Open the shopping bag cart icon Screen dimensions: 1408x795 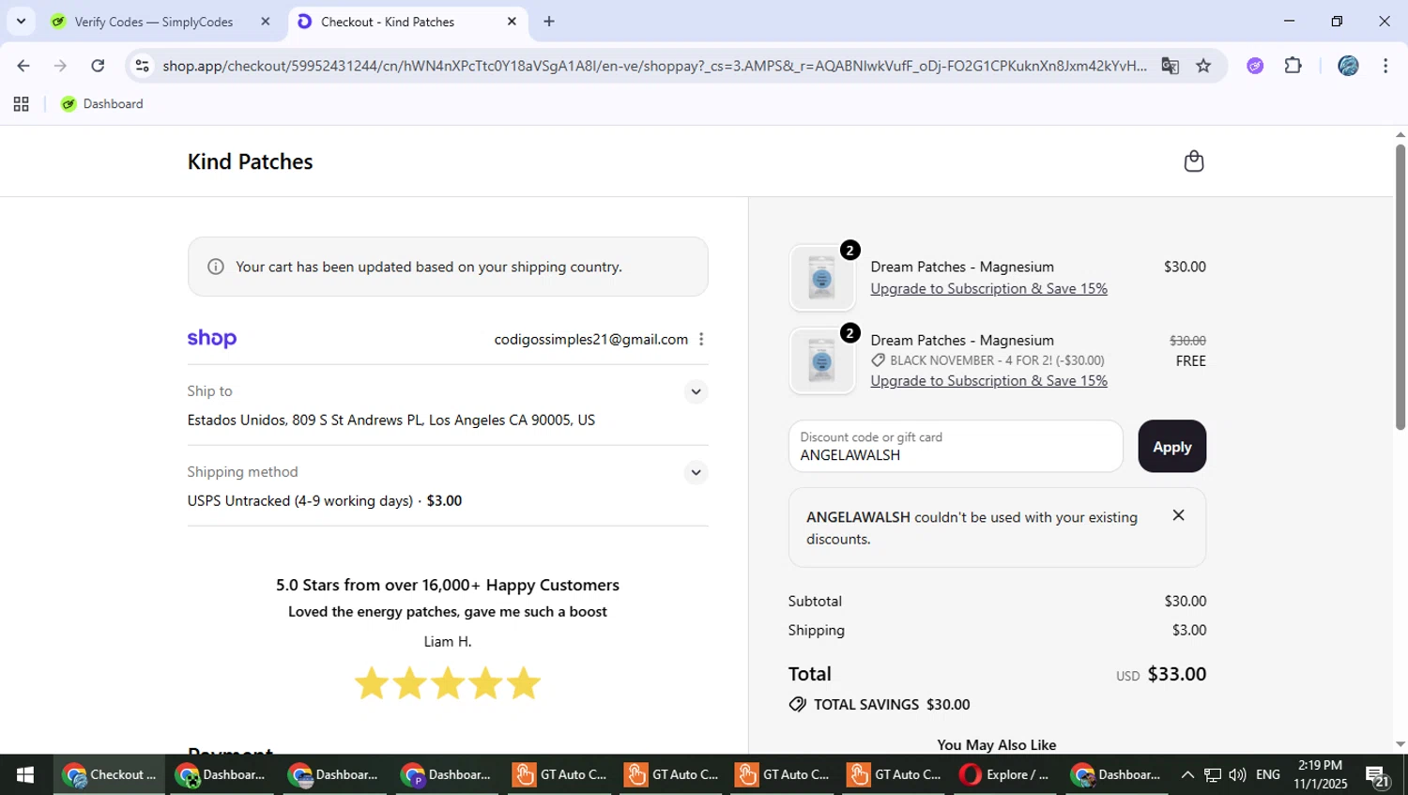tap(1193, 161)
